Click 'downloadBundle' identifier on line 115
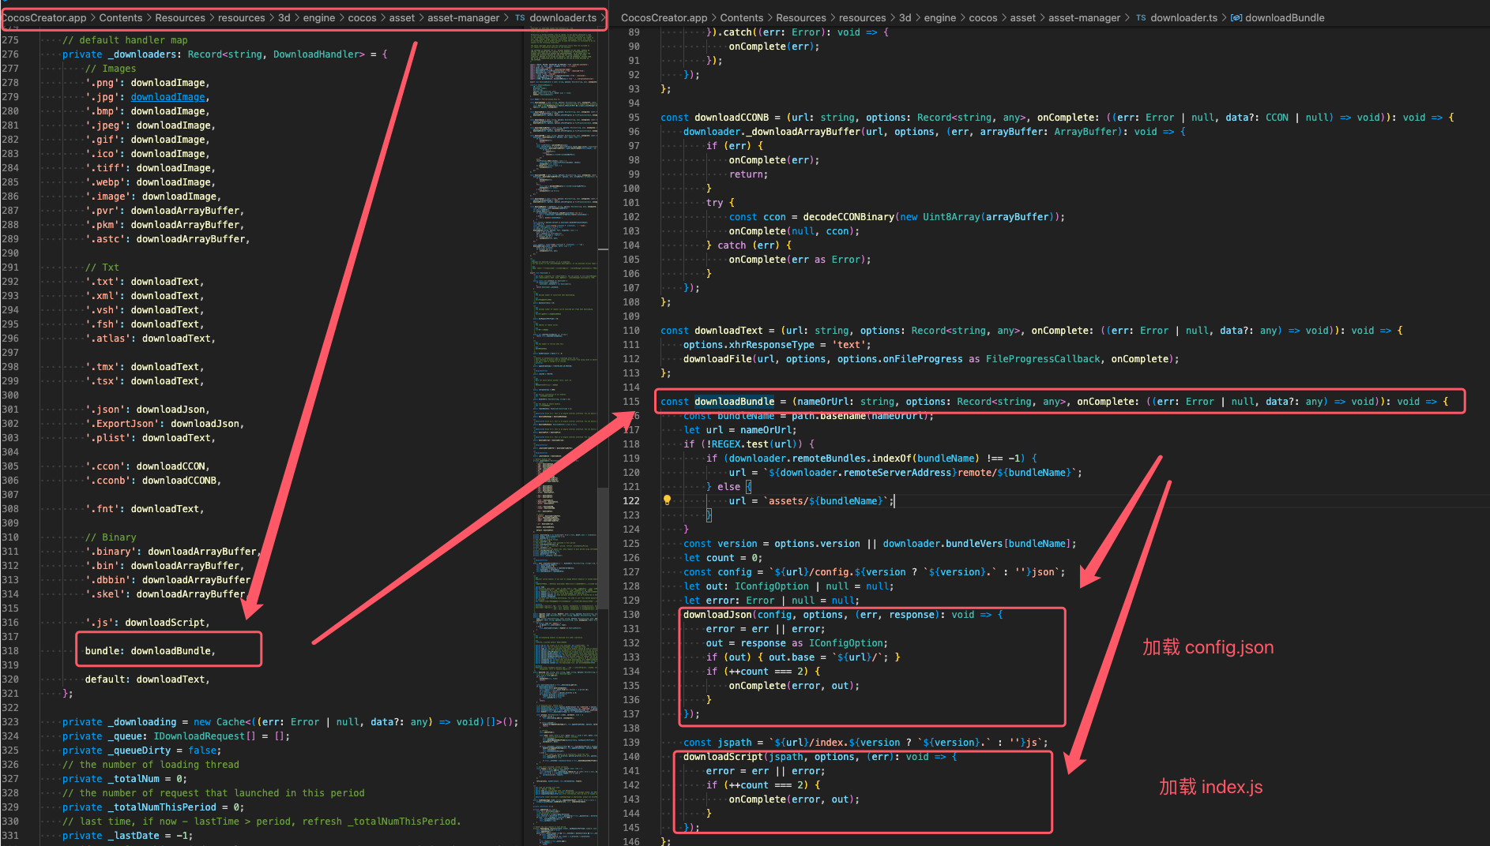The height and width of the screenshot is (846, 1490). coord(735,402)
